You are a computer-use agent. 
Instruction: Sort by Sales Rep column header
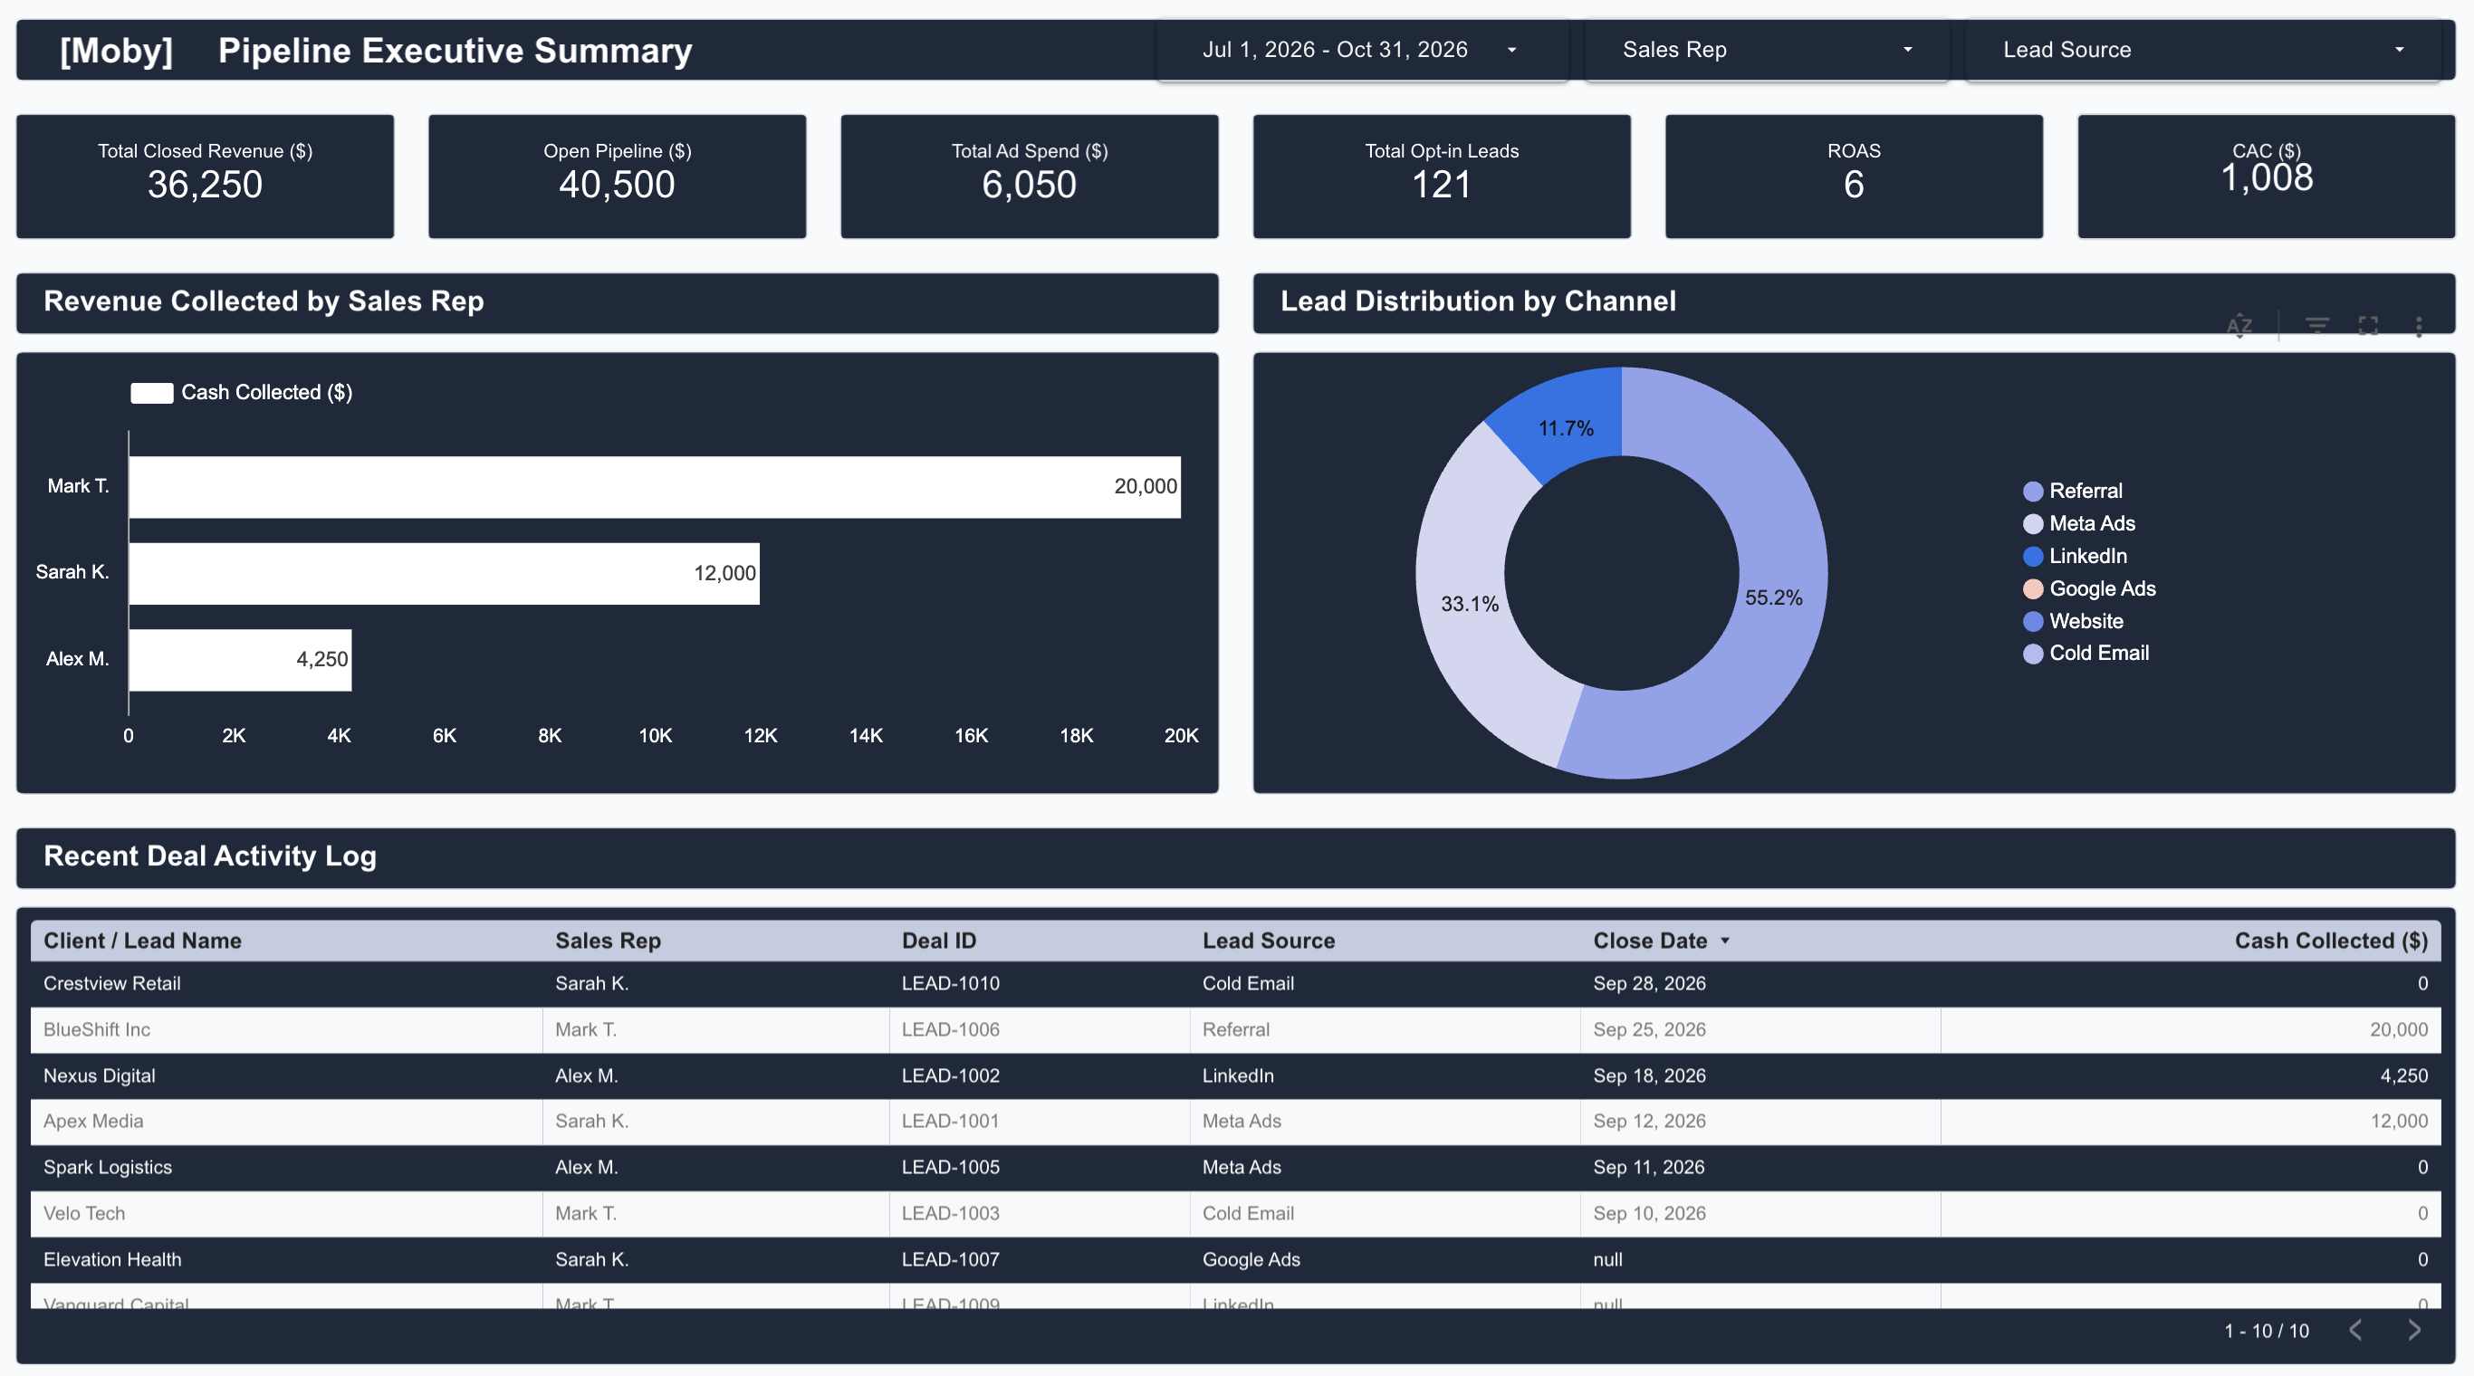(608, 940)
